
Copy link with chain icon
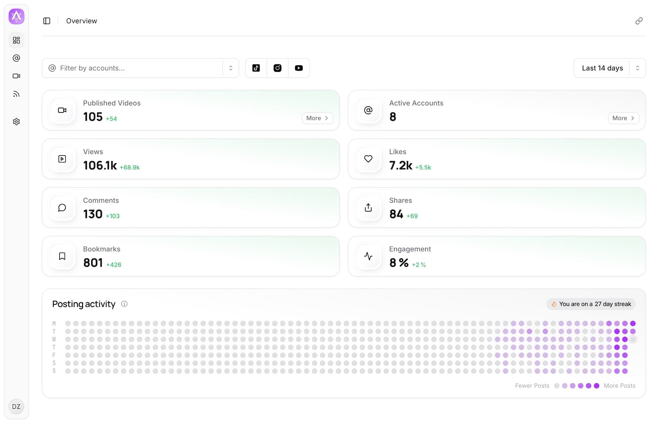tap(639, 21)
